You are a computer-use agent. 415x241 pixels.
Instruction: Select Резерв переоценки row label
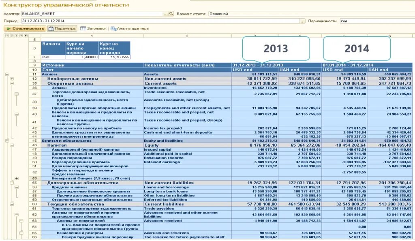click(92, 158)
